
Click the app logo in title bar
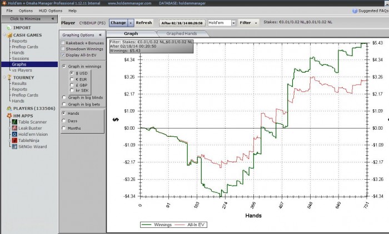[x=4, y=3]
